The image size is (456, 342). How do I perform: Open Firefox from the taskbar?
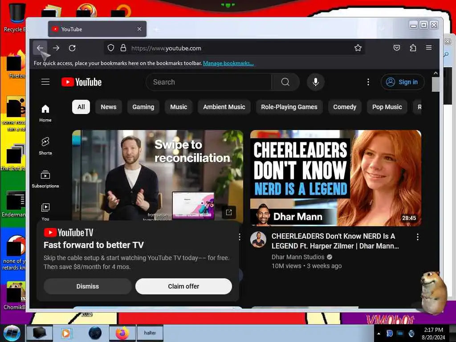coord(122,333)
